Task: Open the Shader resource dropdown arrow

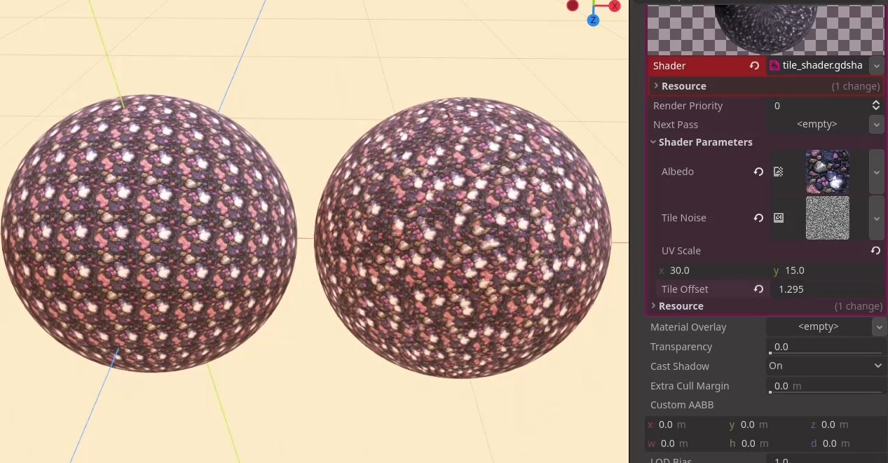Action: [876, 66]
